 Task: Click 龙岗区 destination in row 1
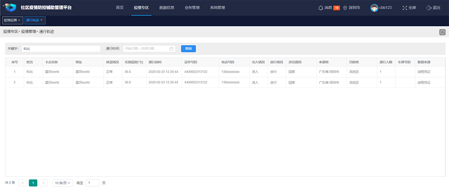pos(354,72)
